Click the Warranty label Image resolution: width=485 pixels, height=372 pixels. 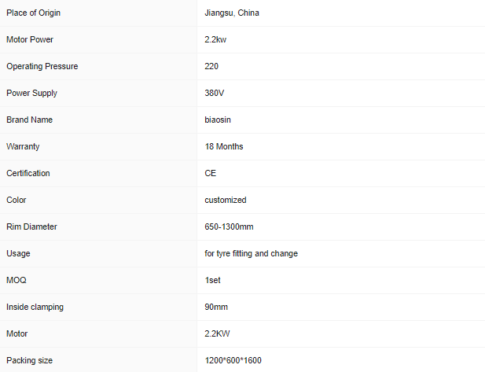pyautogui.click(x=23, y=146)
